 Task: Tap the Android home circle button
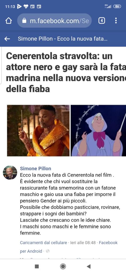63,266
